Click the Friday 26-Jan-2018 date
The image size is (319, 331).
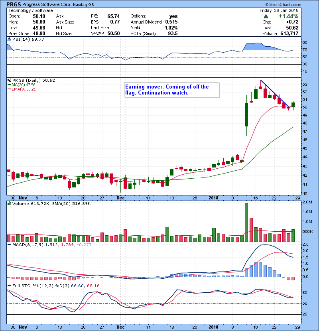(x=279, y=10)
